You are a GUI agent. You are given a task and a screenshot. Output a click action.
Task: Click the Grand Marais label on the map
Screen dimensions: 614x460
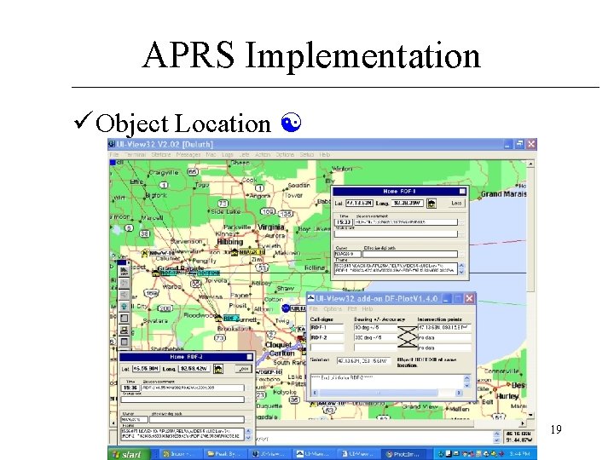tap(504, 194)
